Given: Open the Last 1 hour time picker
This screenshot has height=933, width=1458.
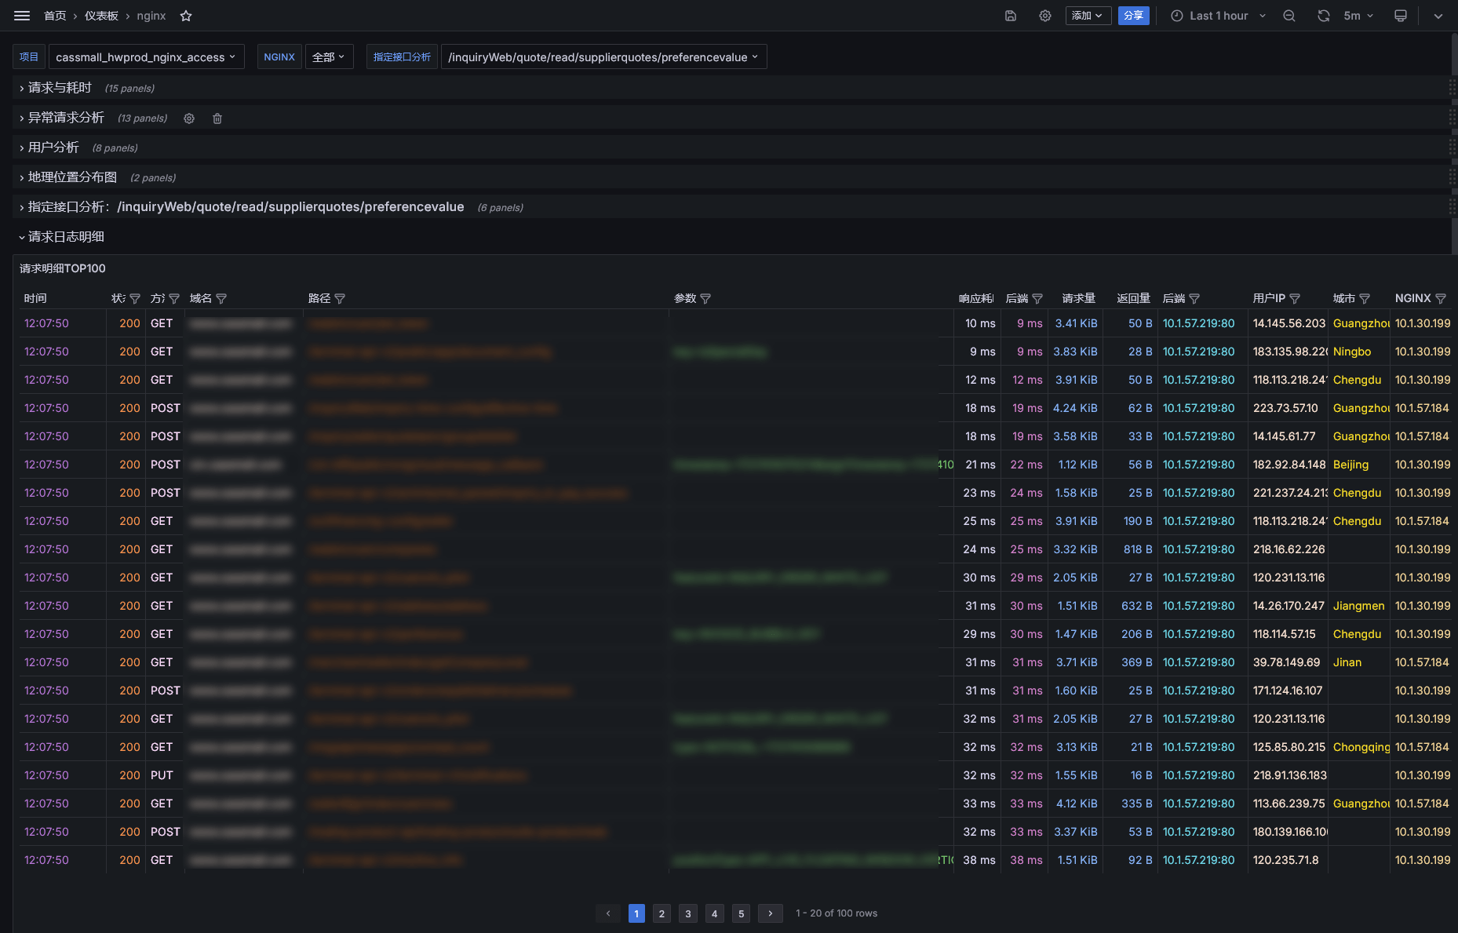Looking at the screenshot, I should click(1219, 16).
